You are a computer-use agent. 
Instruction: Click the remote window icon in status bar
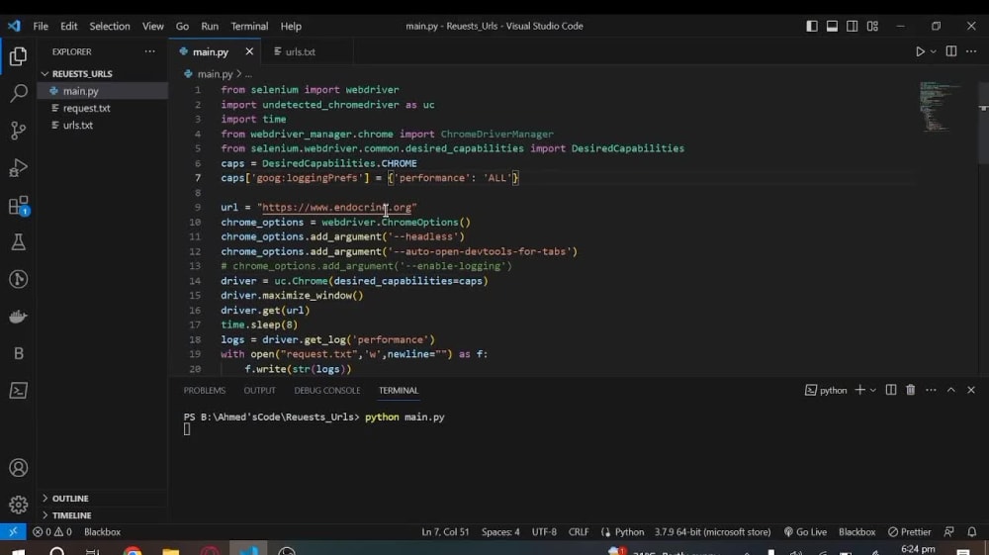click(13, 531)
